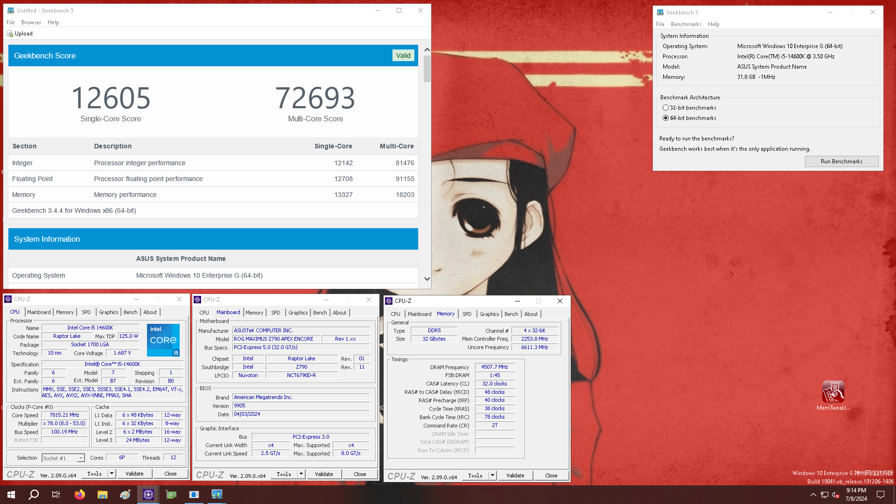Open the notification center

coord(881,495)
